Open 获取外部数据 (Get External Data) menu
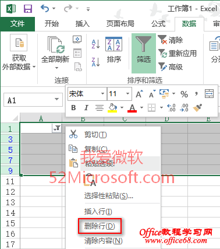The width and height of the screenshot is (220, 249). coord(19,52)
